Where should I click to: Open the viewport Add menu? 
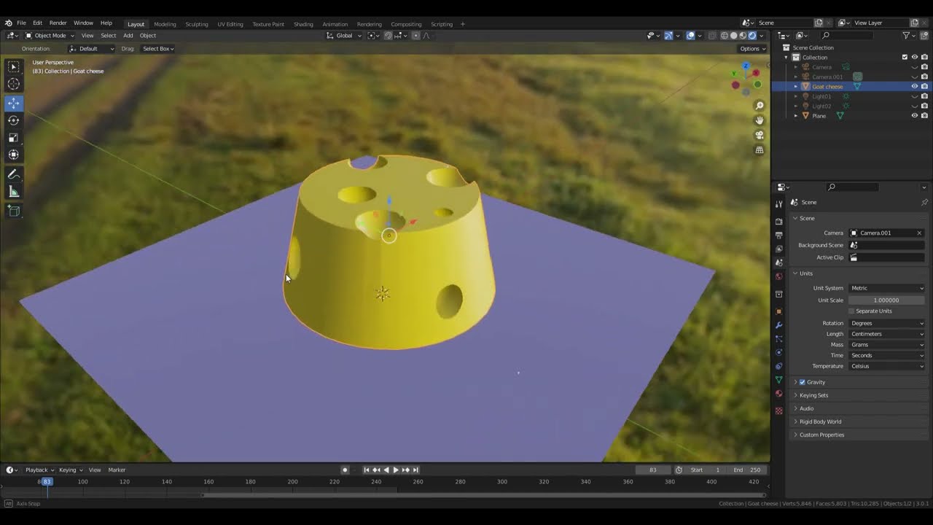point(128,36)
